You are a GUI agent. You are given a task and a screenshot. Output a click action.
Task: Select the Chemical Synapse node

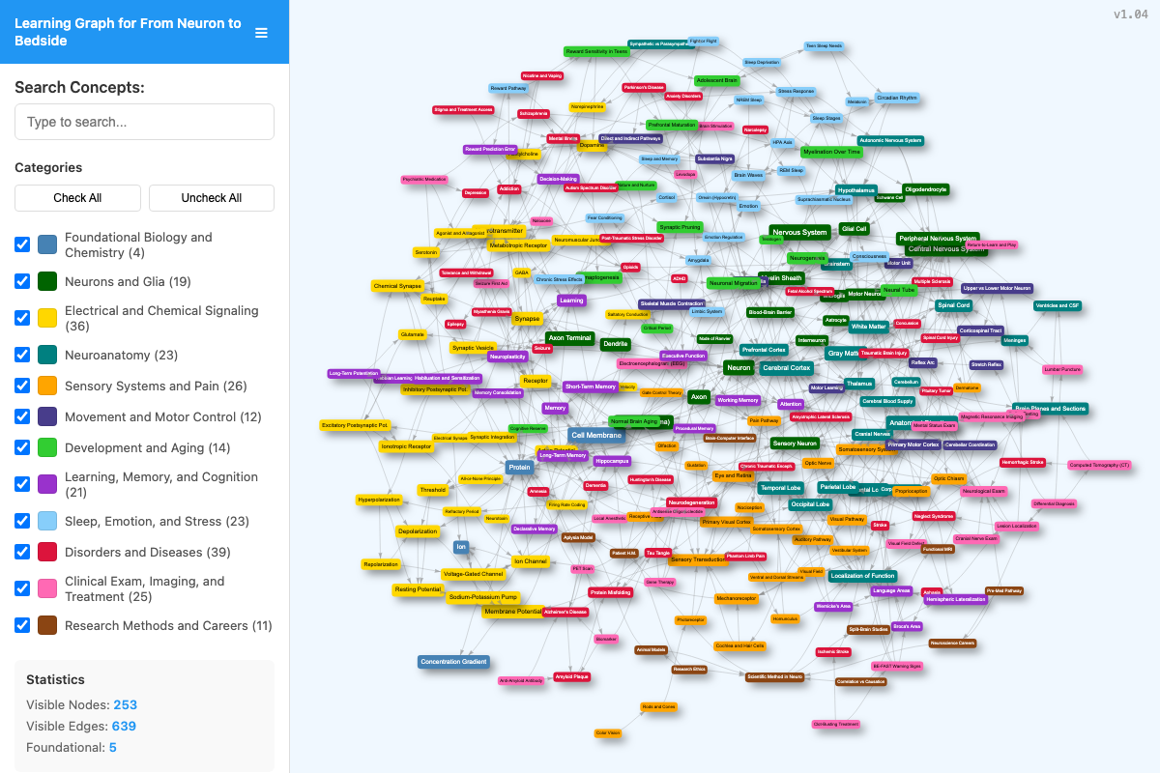point(397,286)
